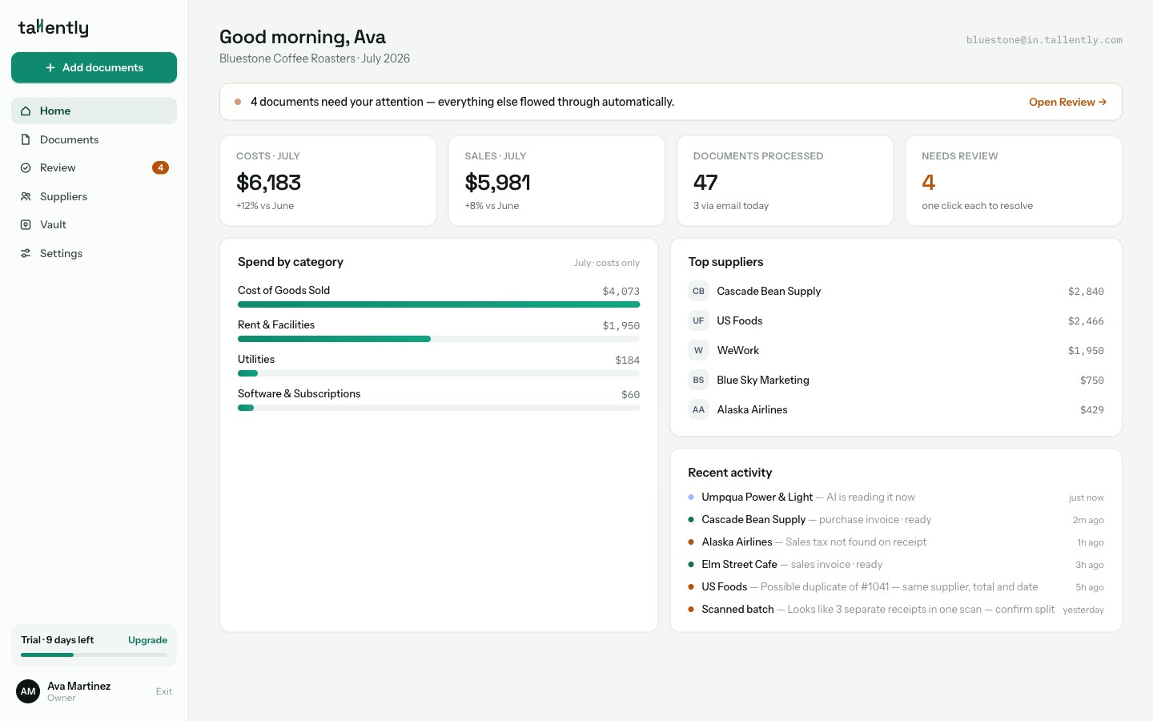This screenshot has width=1153, height=721.
Task: Click the Vault icon in the sidebar
Action: (26, 225)
